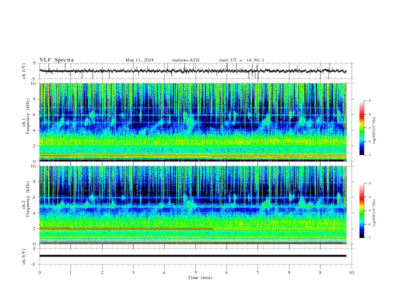Select the "start UT = 14:50:1" text
Image resolution: width=396 pixels, height=306 pixels.
(241, 60)
